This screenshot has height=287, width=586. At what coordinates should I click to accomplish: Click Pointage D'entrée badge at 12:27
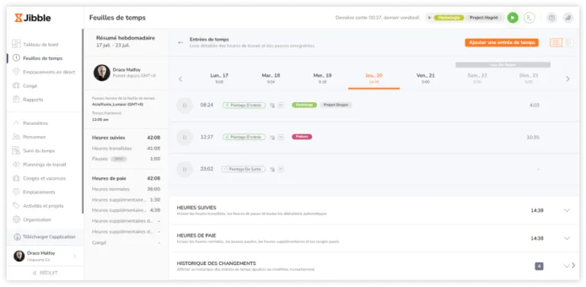tap(244, 137)
